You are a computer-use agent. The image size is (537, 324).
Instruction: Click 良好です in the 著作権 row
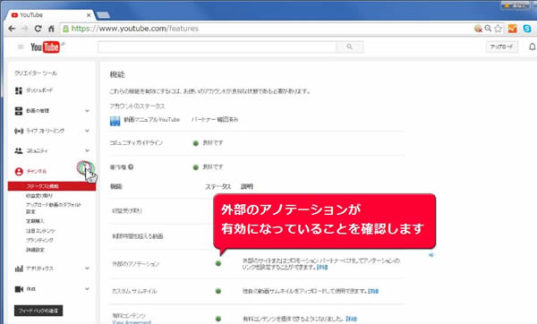point(213,167)
